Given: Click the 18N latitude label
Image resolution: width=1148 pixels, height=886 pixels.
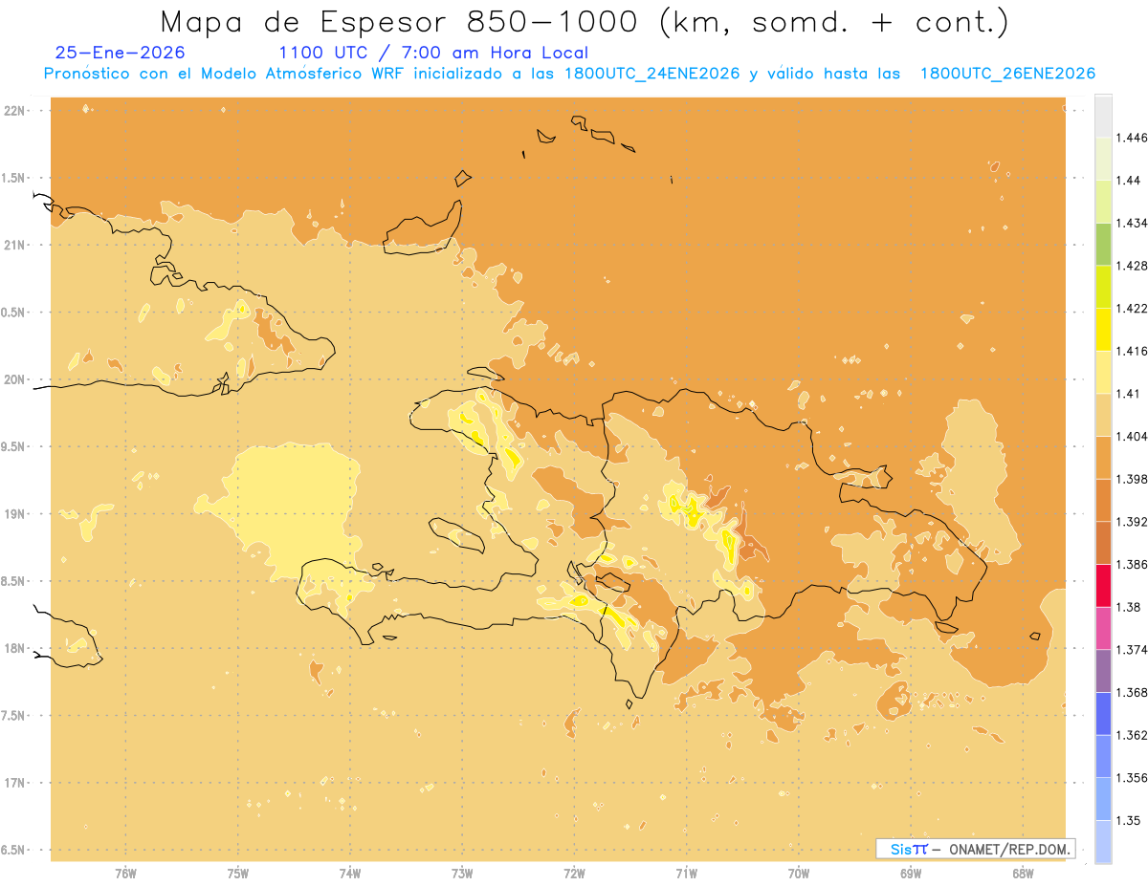Looking at the screenshot, I should point(14,648).
